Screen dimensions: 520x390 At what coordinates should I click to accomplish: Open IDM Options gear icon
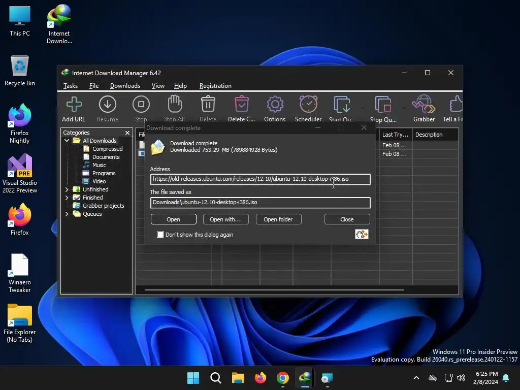(x=275, y=105)
